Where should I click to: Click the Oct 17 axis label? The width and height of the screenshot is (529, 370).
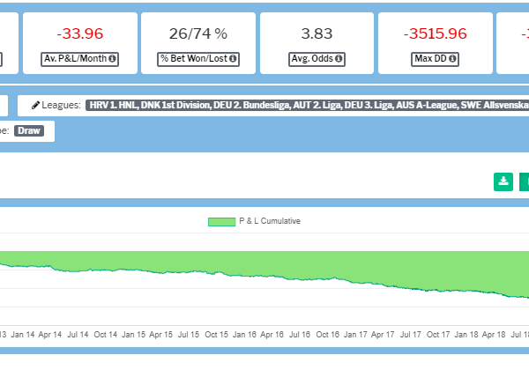[x=438, y=335]
